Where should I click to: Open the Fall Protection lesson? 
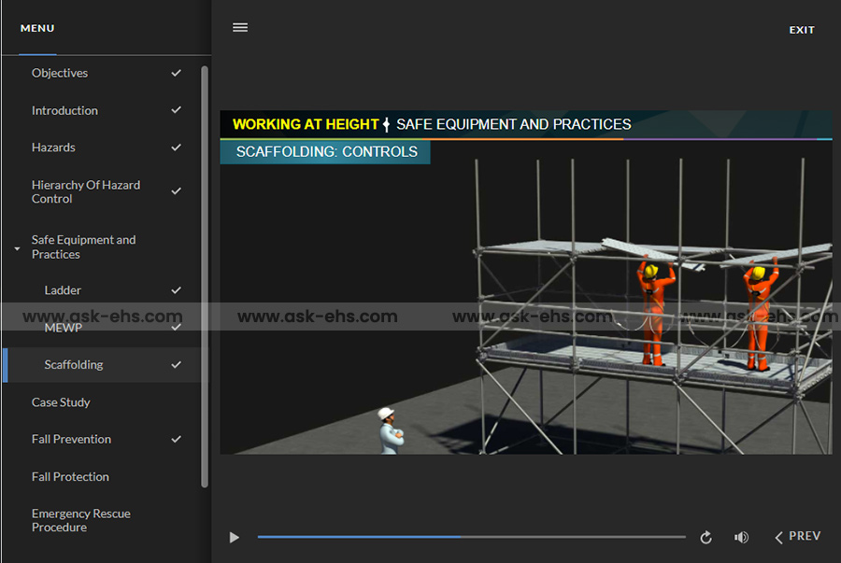point(70,476)
